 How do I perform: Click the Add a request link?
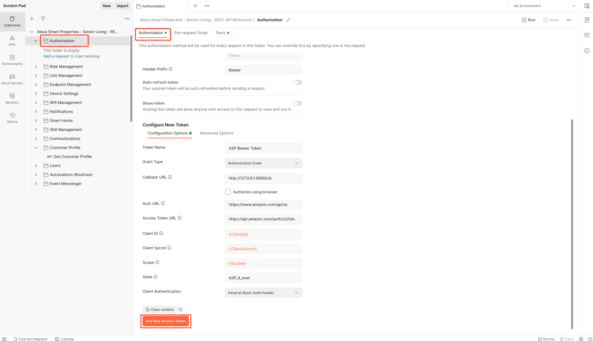(x=56, y=56)
